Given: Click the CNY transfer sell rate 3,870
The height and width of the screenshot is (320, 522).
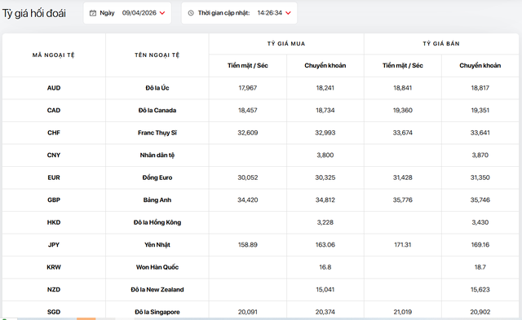Looking at the screenshot, I should tap(480, 156).
